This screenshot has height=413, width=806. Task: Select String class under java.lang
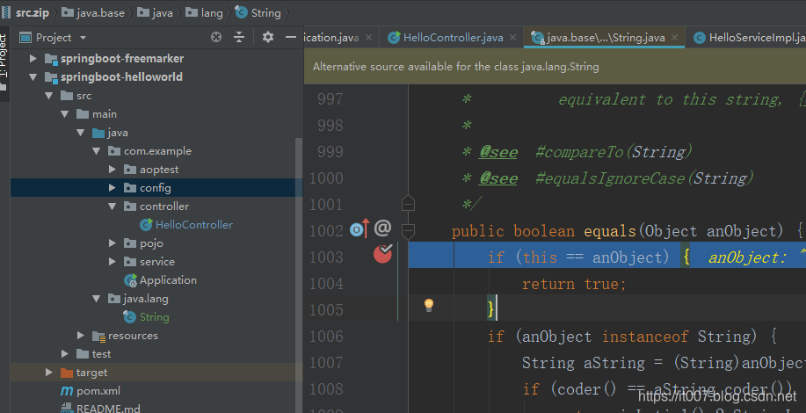147,317
